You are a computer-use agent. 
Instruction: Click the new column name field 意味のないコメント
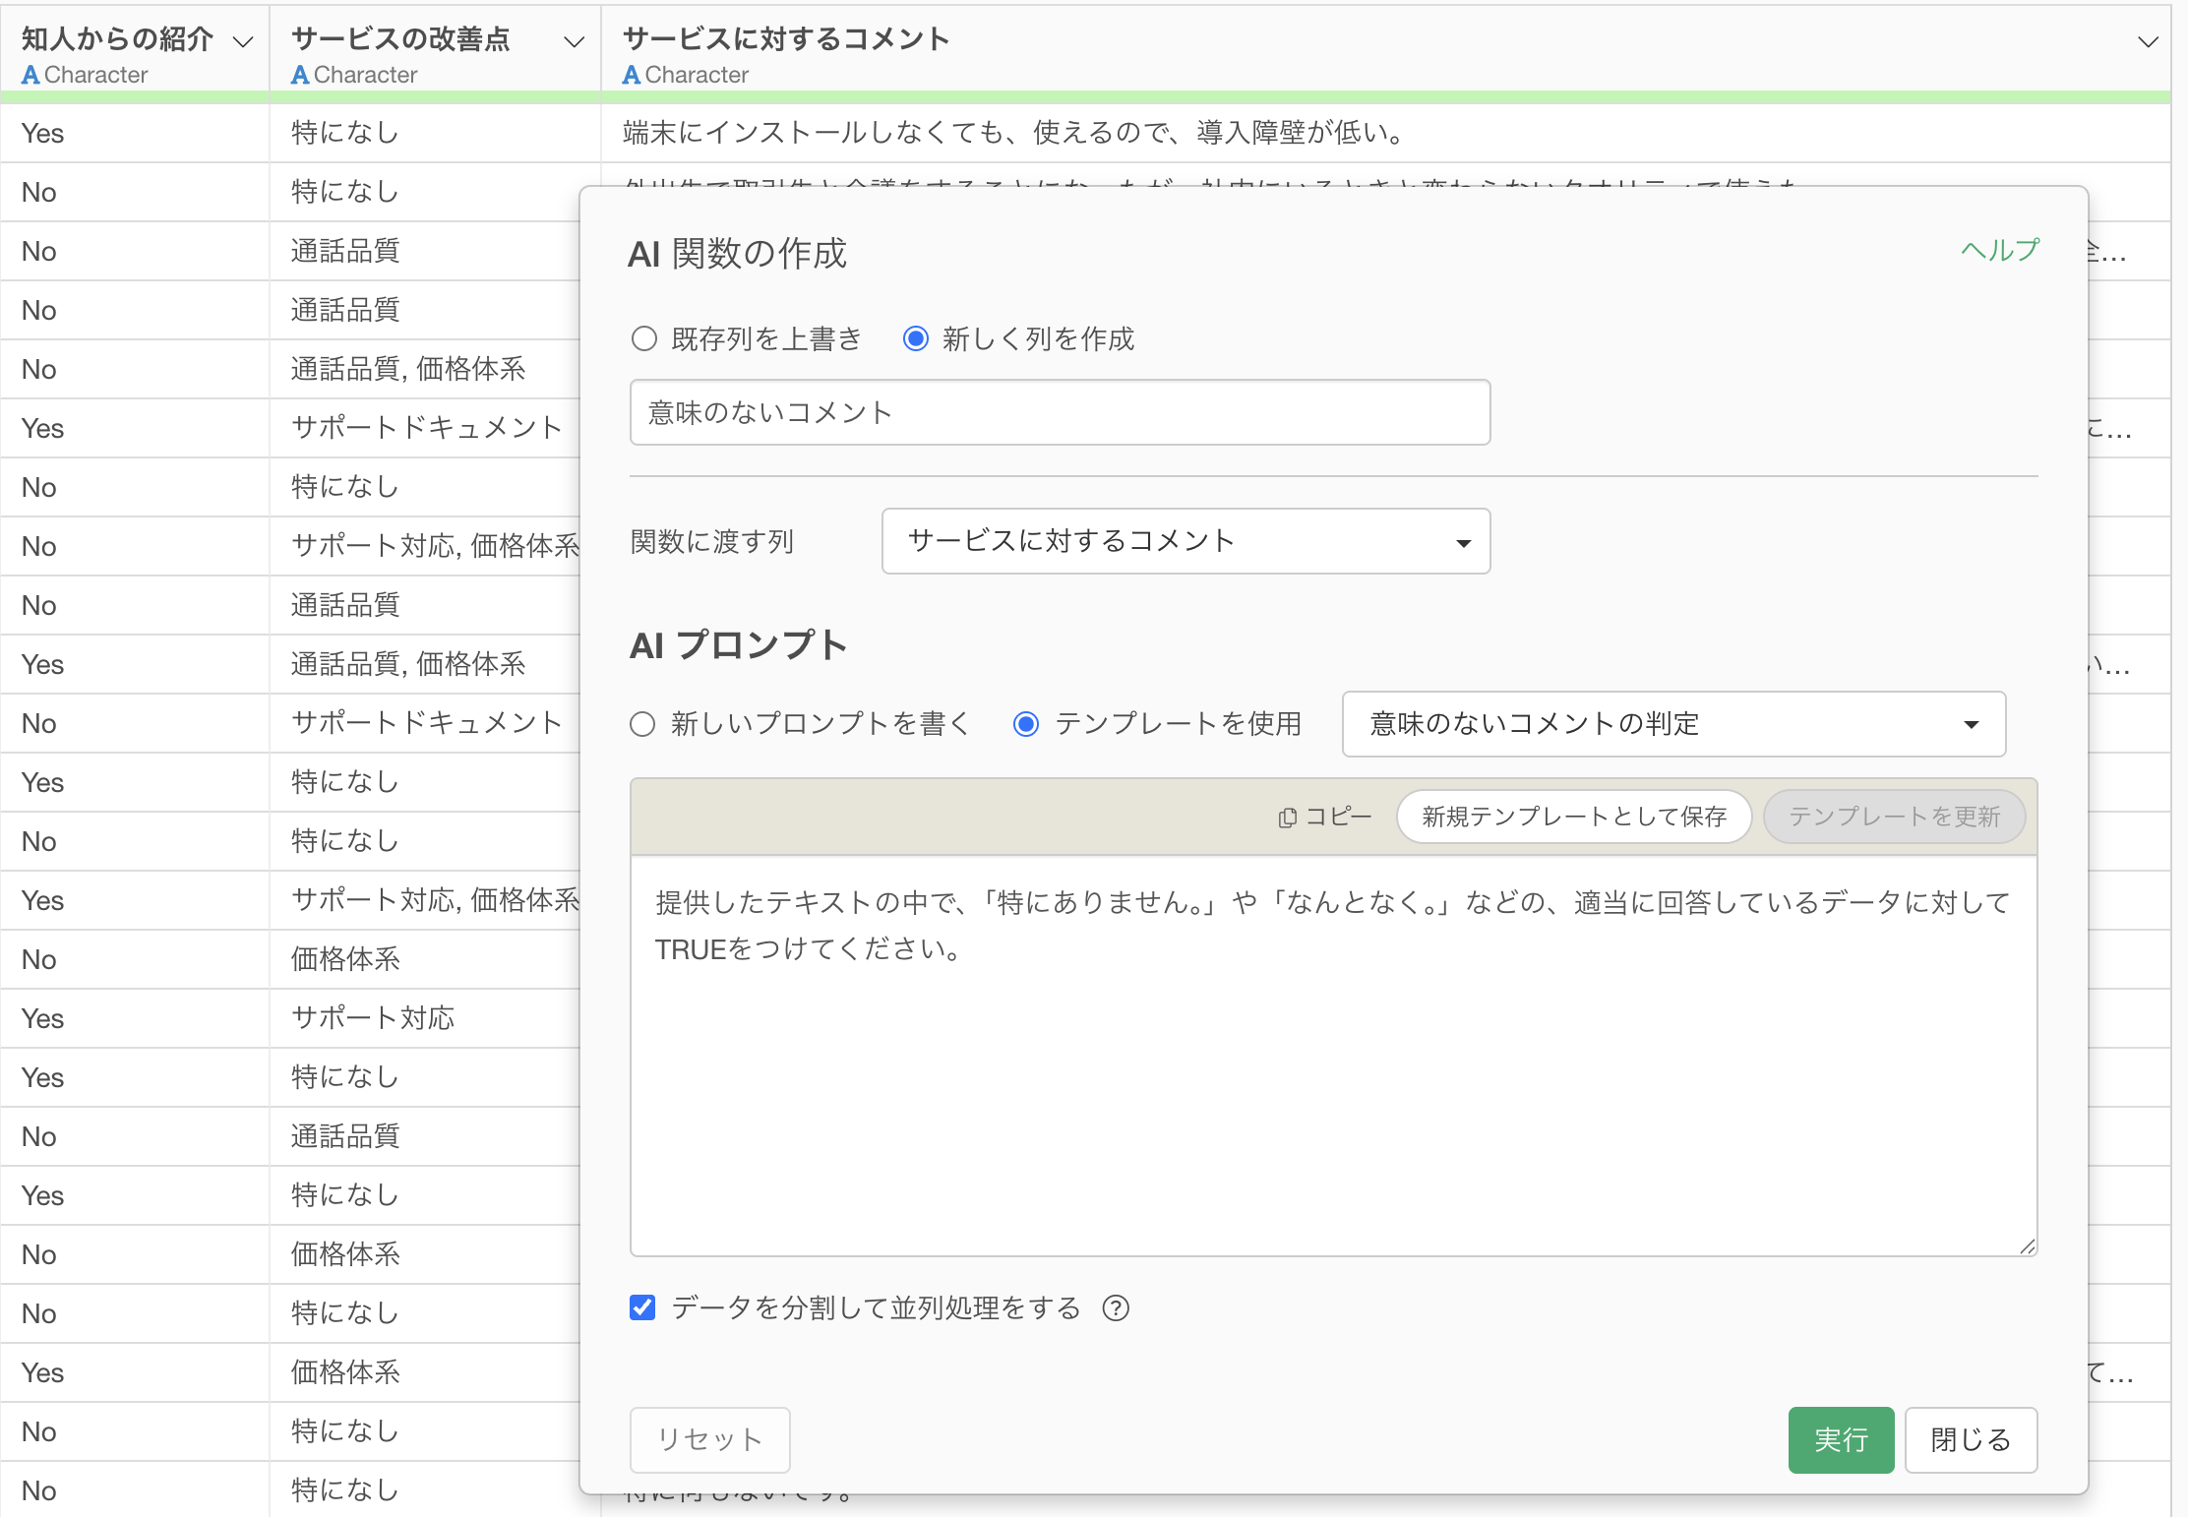(1060, 412)
